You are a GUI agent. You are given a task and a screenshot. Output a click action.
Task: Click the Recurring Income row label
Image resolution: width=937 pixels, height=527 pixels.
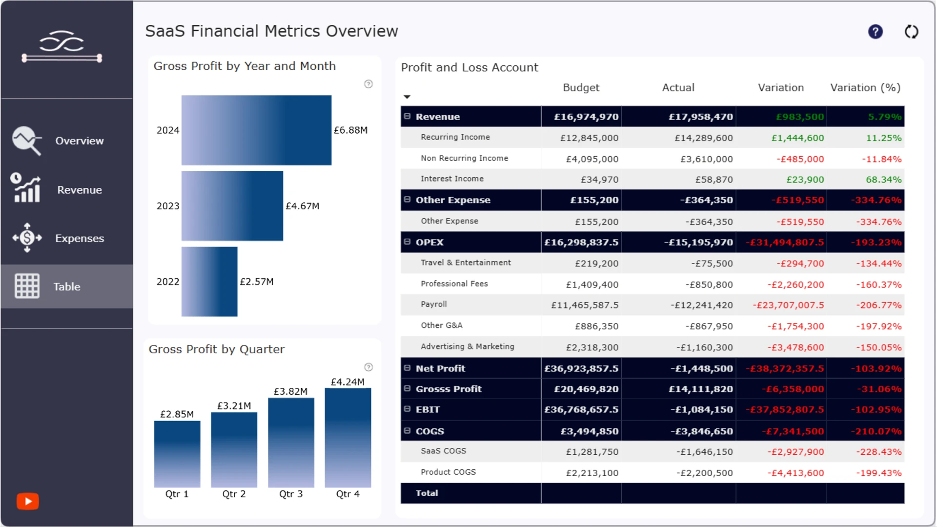(455, 137)
